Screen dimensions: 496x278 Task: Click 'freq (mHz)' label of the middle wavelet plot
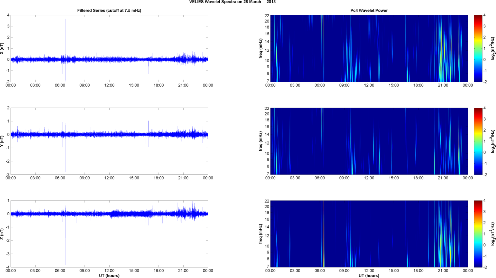(261, 141)
